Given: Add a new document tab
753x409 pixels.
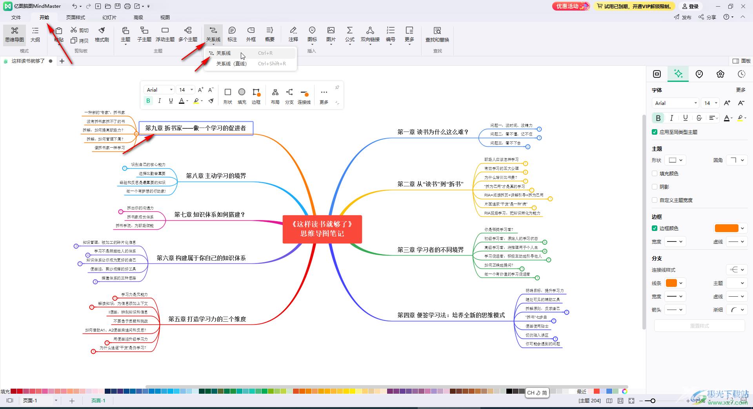Looking at the screenshot, I should tap(62, 61).
